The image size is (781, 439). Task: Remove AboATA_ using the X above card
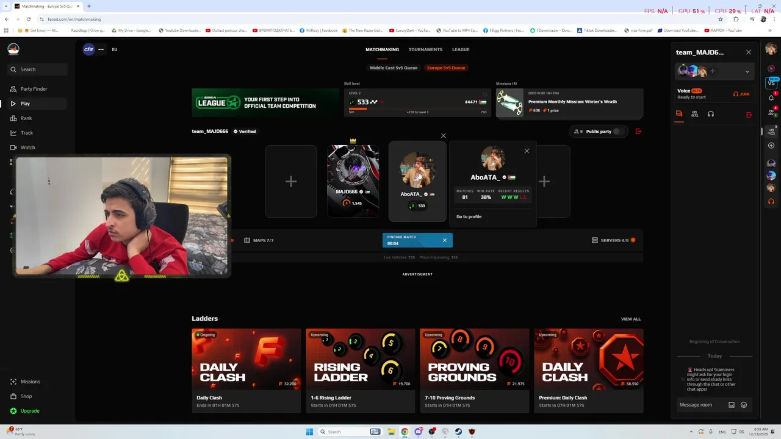coord(444,136)
